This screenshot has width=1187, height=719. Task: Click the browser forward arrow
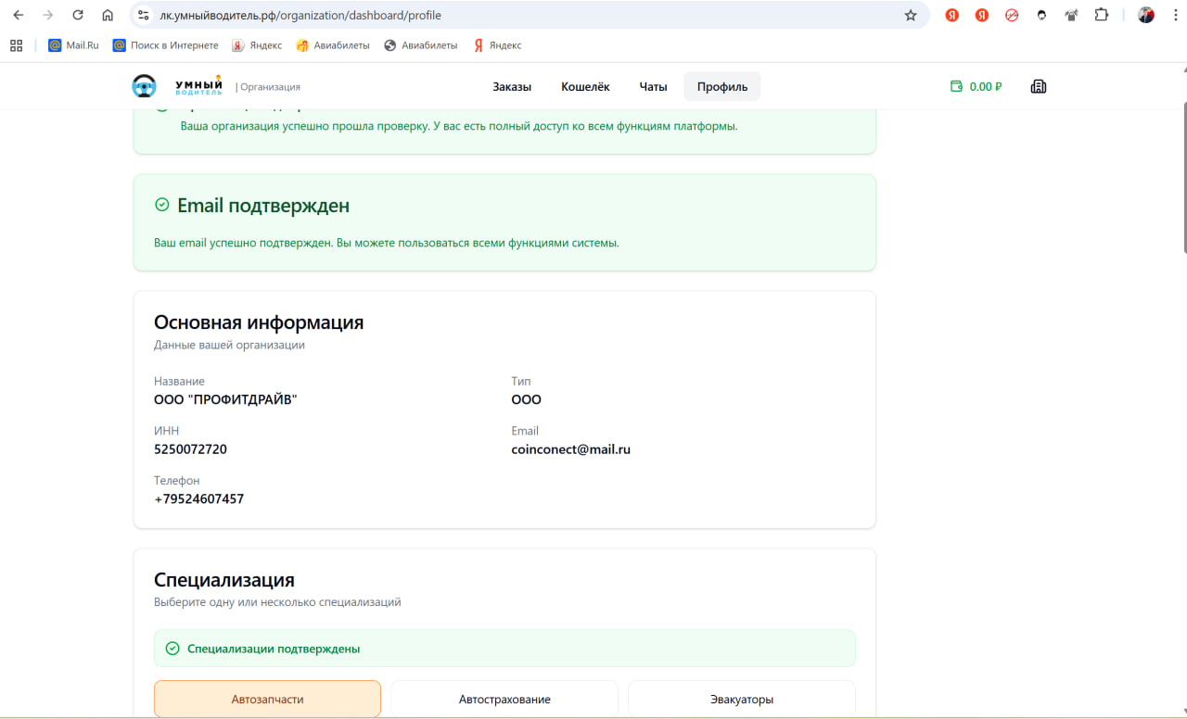click(x=48, y=15)
